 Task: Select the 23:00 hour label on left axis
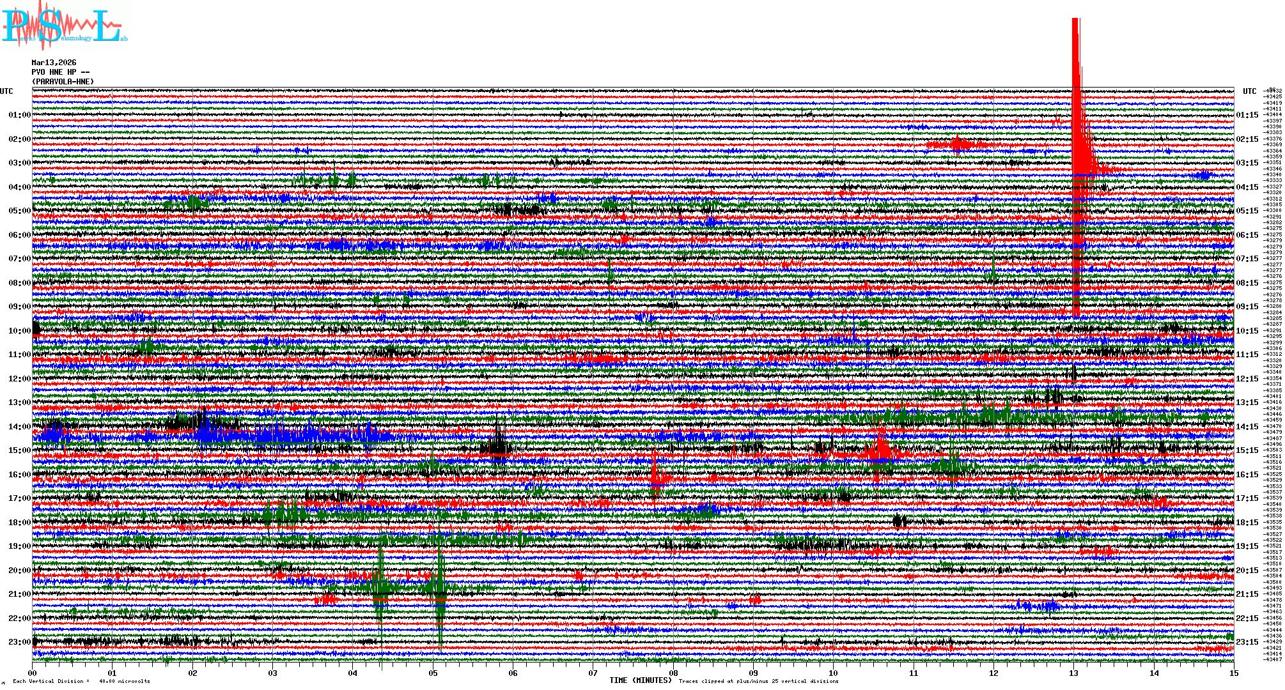(19, 642)
